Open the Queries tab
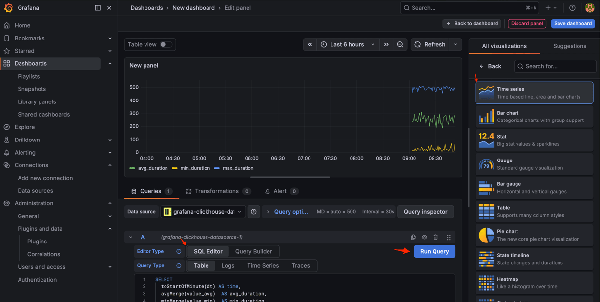This screenshot has width=600, height=302. point(151,191)
